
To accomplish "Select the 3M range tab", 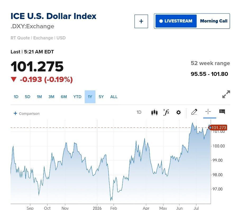I will pos(51,97).
